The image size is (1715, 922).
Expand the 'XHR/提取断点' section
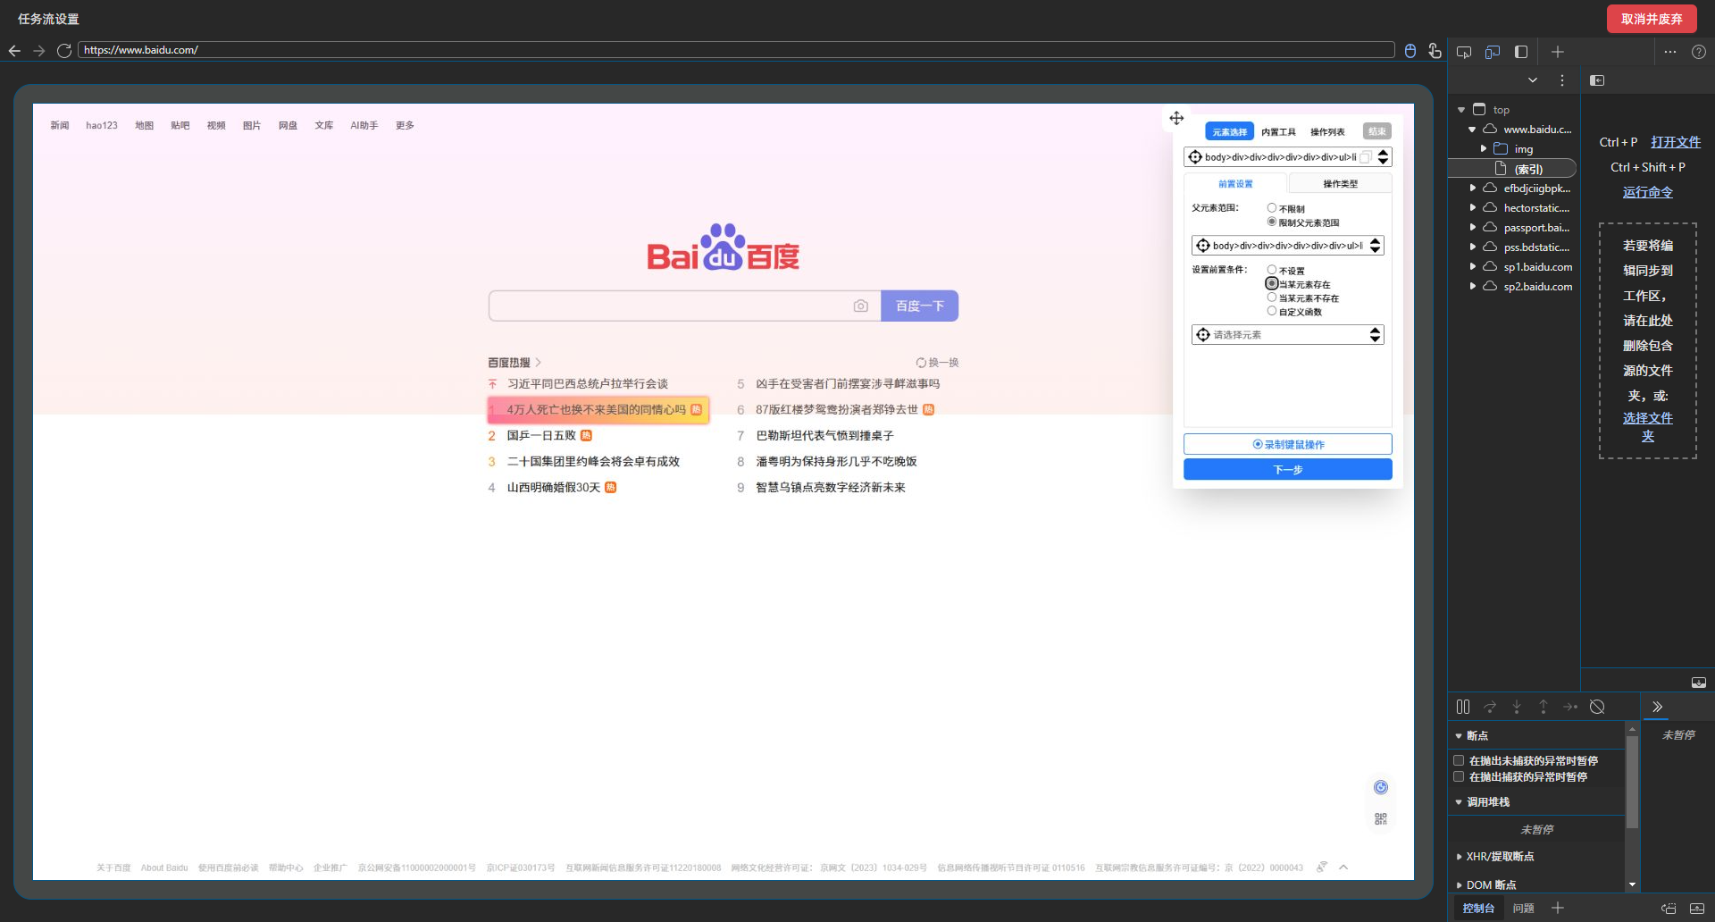click(1459, 857)
